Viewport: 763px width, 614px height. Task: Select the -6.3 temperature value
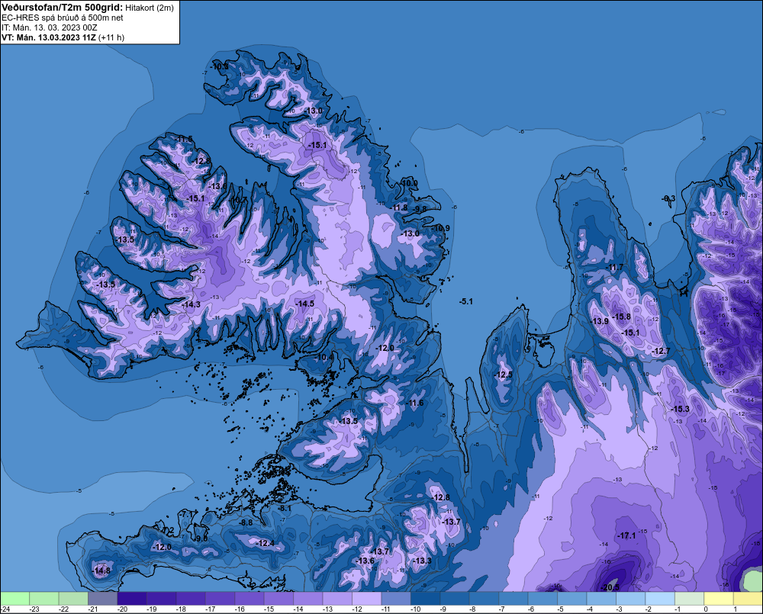tap(669, 198)
